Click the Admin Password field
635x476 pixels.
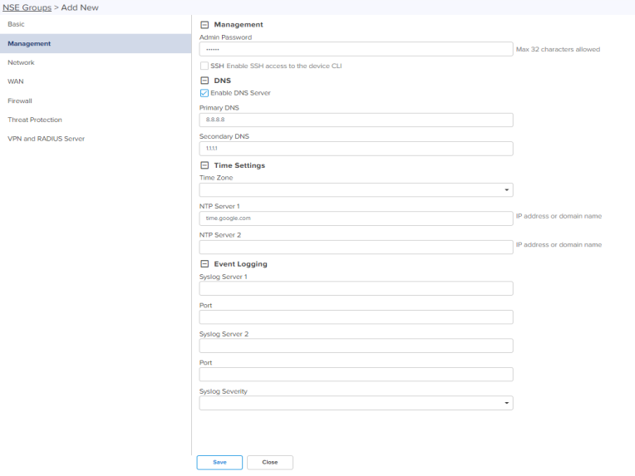(x=356, y=49)
